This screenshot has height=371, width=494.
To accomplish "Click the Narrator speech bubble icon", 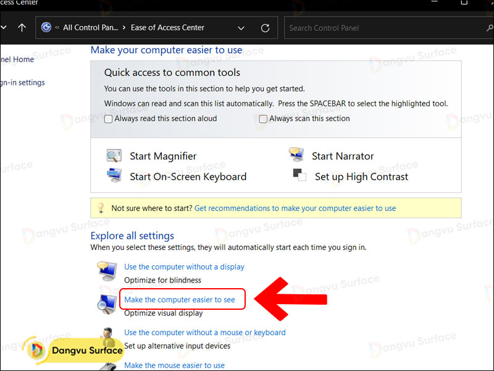I will (296, 155).
